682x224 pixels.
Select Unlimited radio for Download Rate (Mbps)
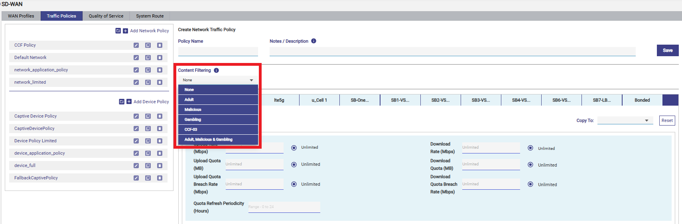coord(530,148)
